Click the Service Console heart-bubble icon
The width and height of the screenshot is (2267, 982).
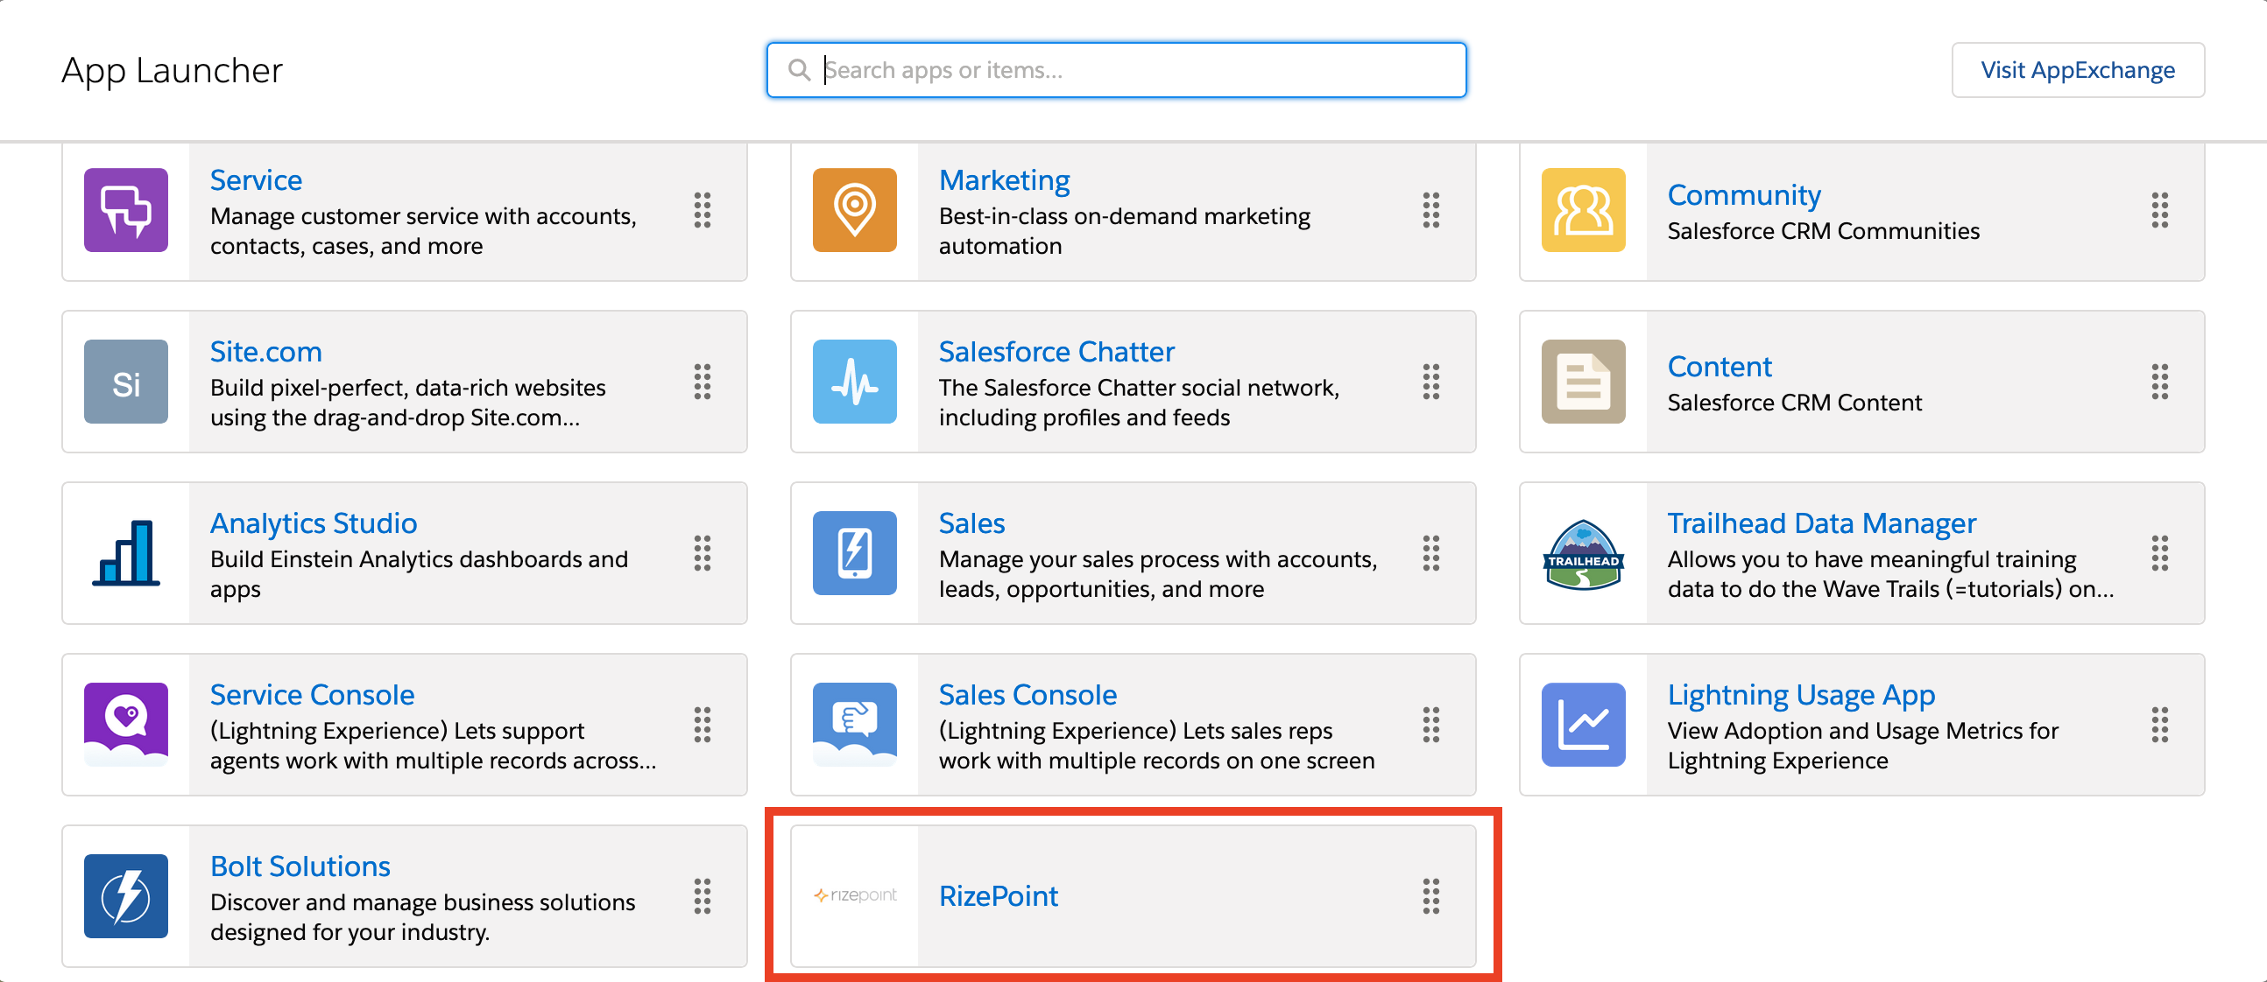pyautogui.click(x=126, y=725)
